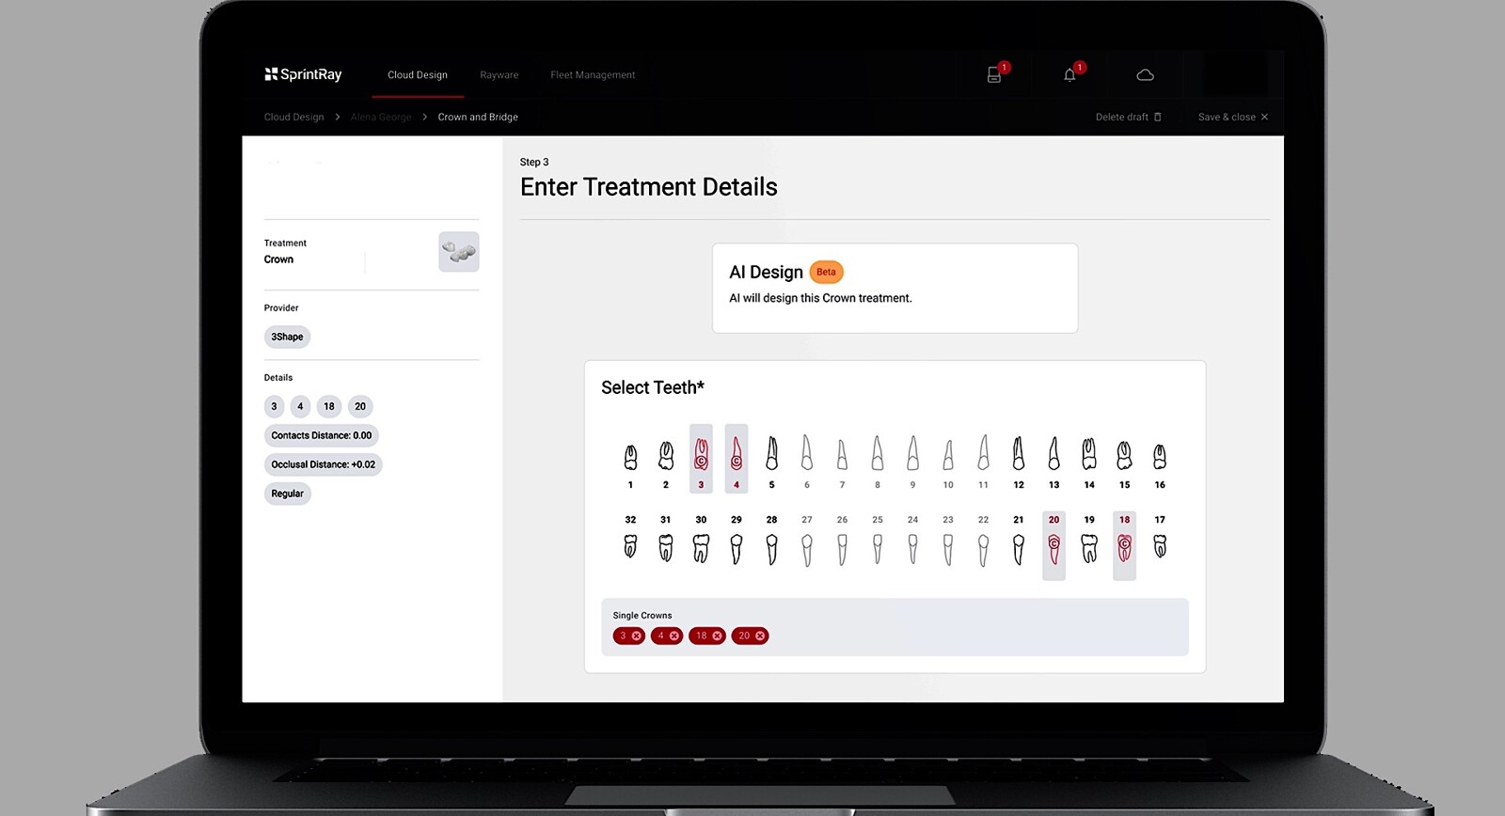Click Save & close
Image resolution: width=1505 pixels, height=816 pixels.
(1232, 118)
